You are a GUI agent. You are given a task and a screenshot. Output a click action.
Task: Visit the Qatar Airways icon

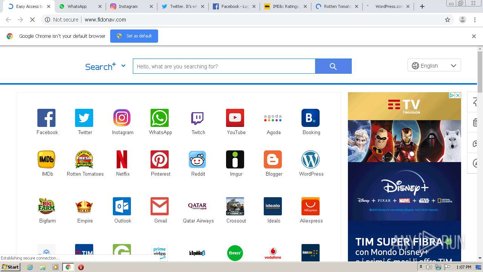197,206
